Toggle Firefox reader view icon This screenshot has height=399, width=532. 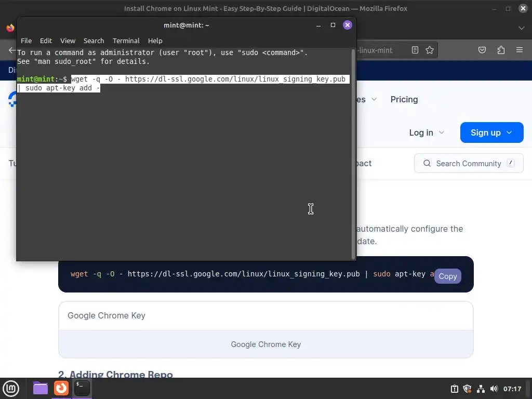pos(415,50)
